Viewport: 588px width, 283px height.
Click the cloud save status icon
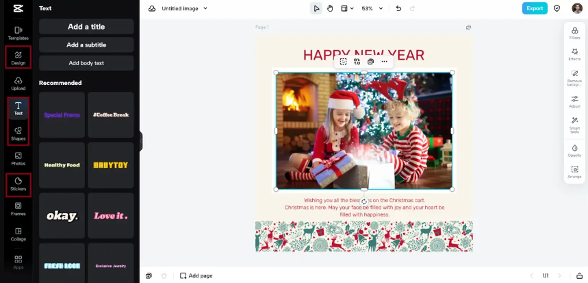[152, 8]
